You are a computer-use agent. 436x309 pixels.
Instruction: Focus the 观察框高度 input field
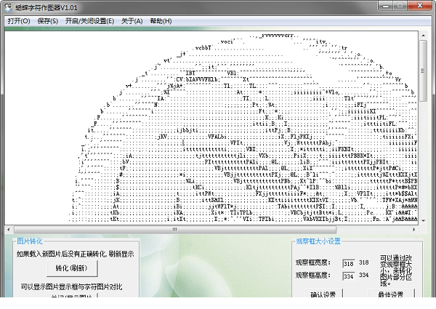pos(348,276)
